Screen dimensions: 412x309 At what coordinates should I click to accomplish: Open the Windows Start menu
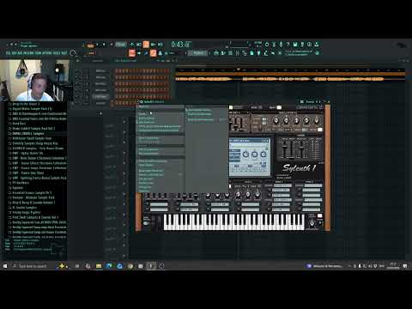[x=5, y=266]
